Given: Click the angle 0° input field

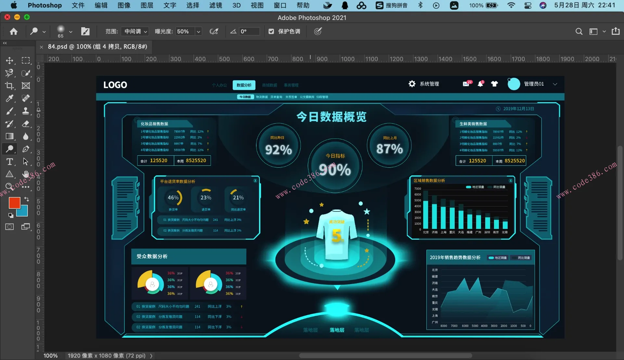Looking at the screenshot, I should tap(249, 31).
